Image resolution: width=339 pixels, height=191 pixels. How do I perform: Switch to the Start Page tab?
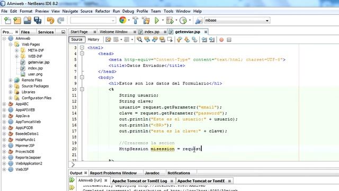click(x=79, y=32)
